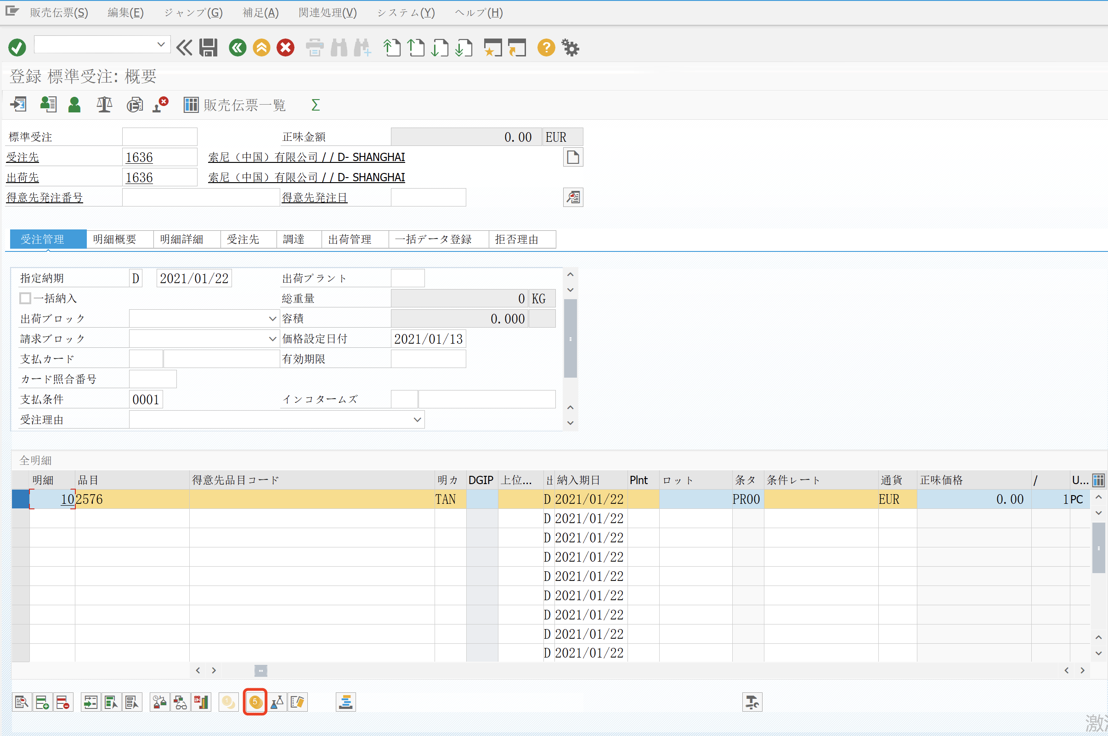Click the help question mark icon
1108x736 pixels.
545,47
